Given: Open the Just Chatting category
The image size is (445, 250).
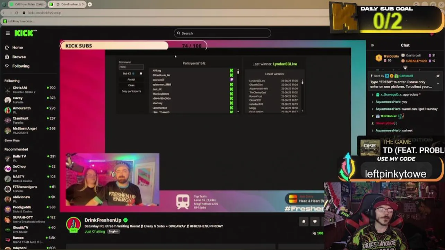Looking at the screenshot, I should 95,232.
